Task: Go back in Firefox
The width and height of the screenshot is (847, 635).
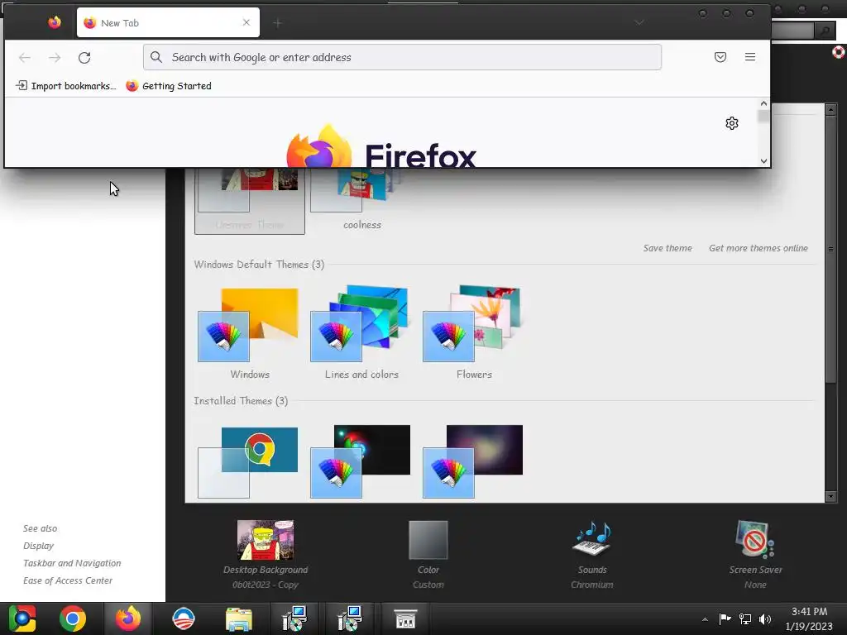Action: click(x=24, y=58)
